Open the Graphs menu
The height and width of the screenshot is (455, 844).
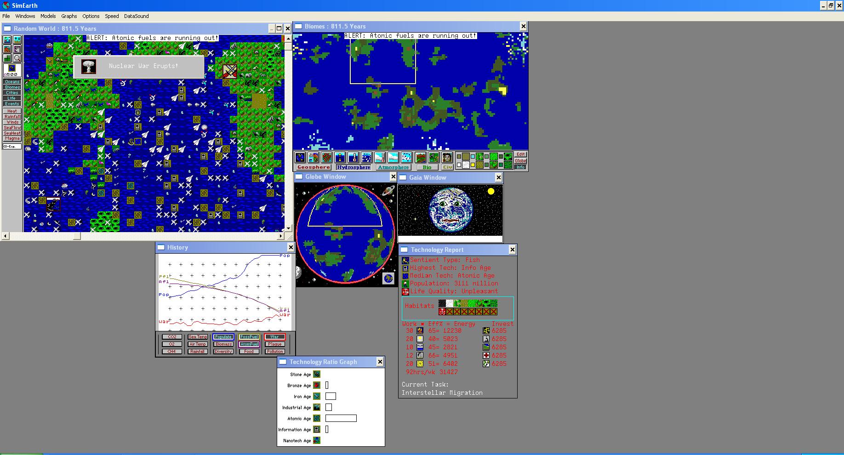click(69, 16)
